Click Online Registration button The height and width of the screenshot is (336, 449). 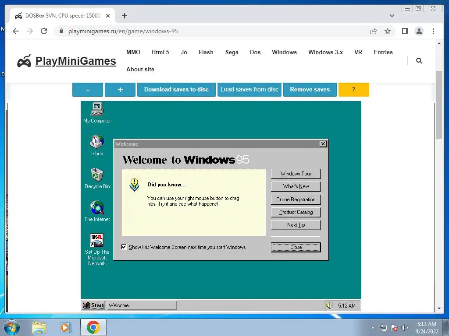point(296,199)
